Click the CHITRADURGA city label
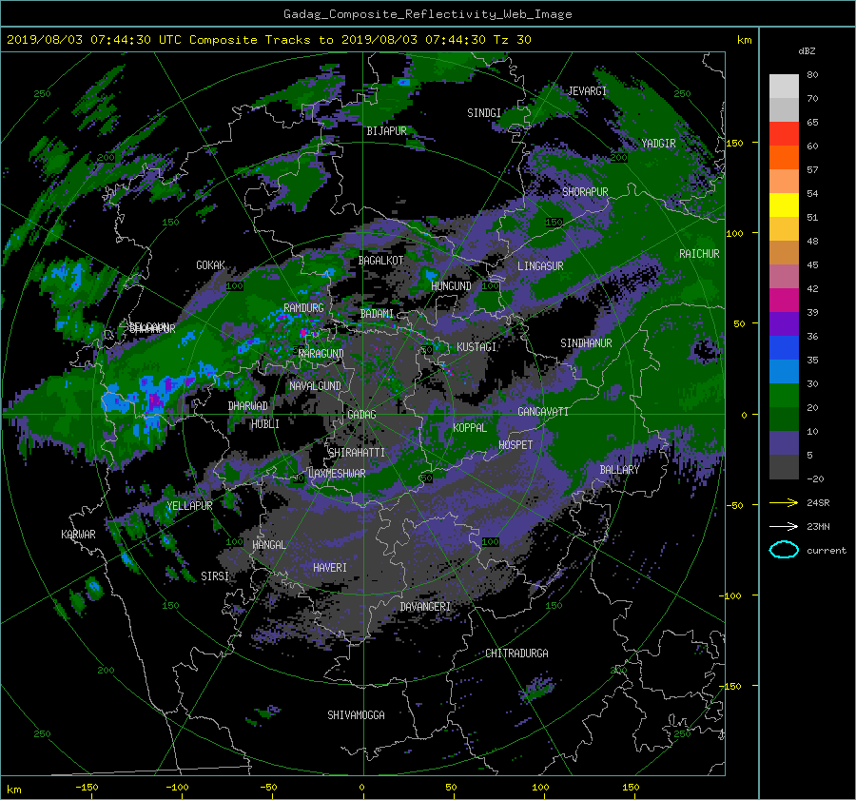 [x=517, y=654]
